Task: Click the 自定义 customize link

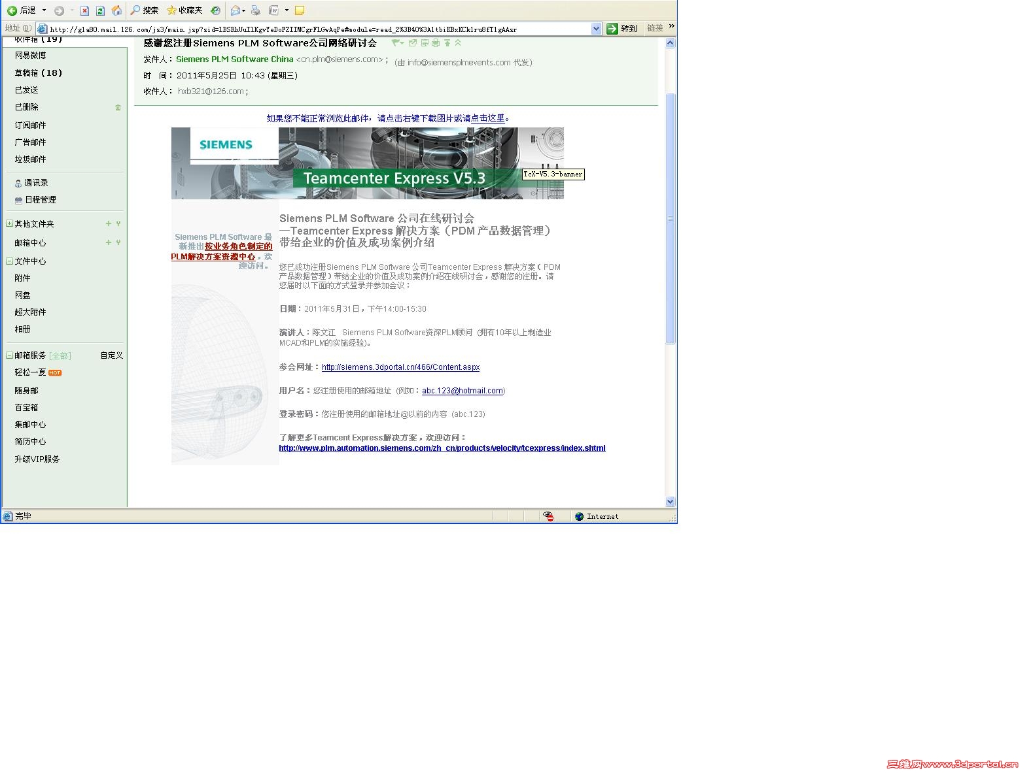Action: pos(112,355)
